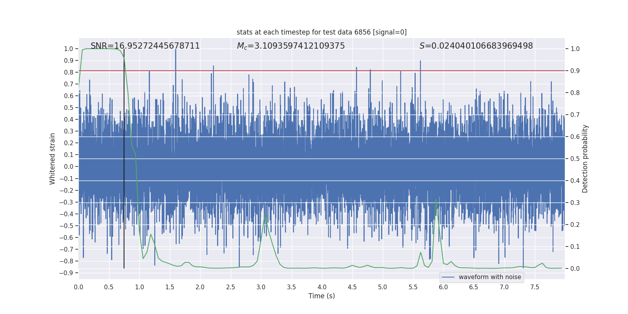Click the 0.5 tick on detection probability axis
628x314 pixels.
[x=575, y=159]
